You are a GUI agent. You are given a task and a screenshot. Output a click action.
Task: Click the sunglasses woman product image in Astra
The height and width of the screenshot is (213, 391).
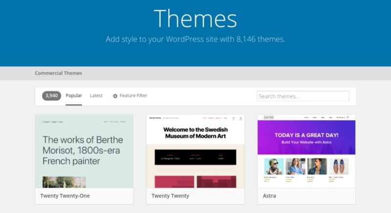273,166
